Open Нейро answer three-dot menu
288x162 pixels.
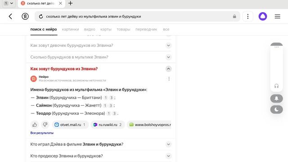pos(169,79)
